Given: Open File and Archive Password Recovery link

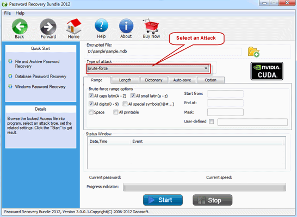Looking at the screenshot, I should (37, 64).
